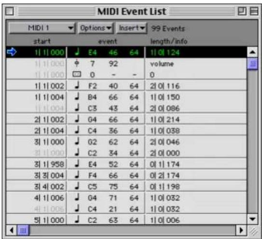Click the note icon in the C3 row
This screenshot has width=262, height=239.
click(77, 108)
